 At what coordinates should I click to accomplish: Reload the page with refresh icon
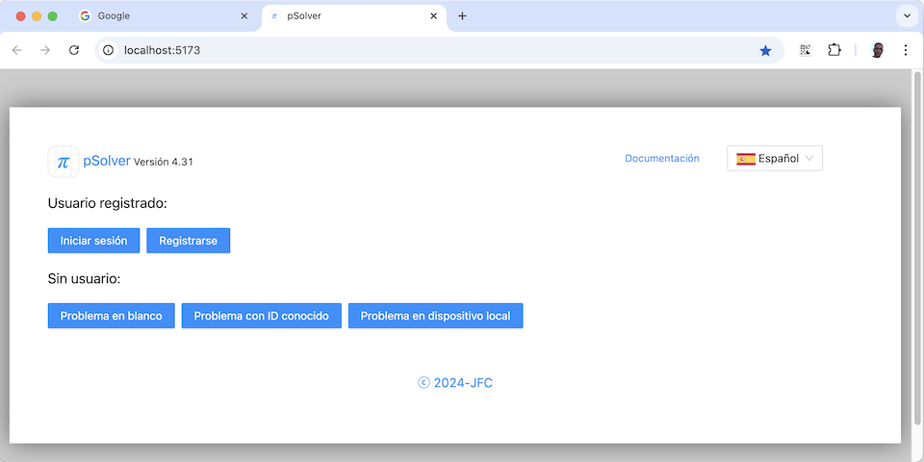pyautogui.click(x=74, y=50)
